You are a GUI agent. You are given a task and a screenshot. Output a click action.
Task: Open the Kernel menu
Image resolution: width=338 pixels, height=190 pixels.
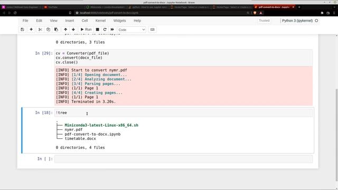point(100,21)
